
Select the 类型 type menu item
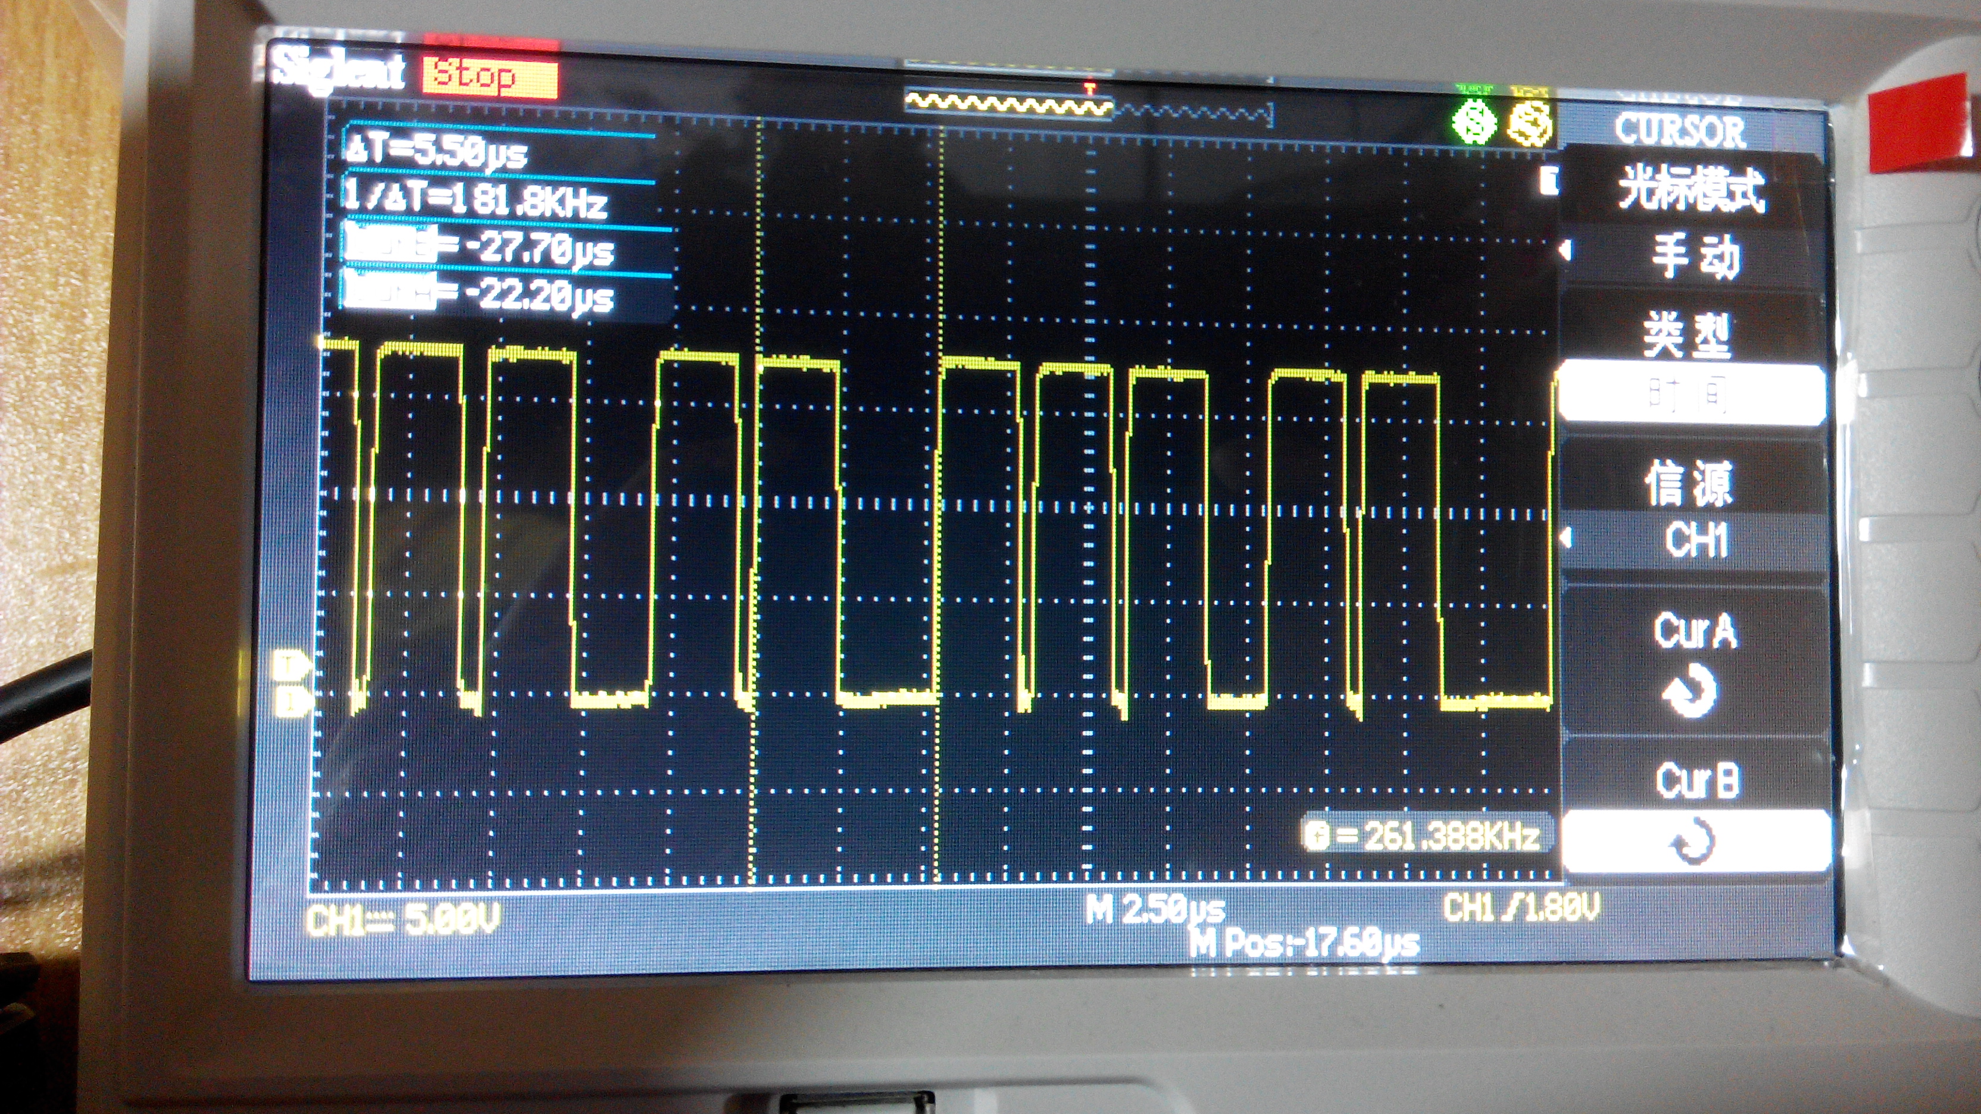pyautogui.click(x=1687, y=335)
